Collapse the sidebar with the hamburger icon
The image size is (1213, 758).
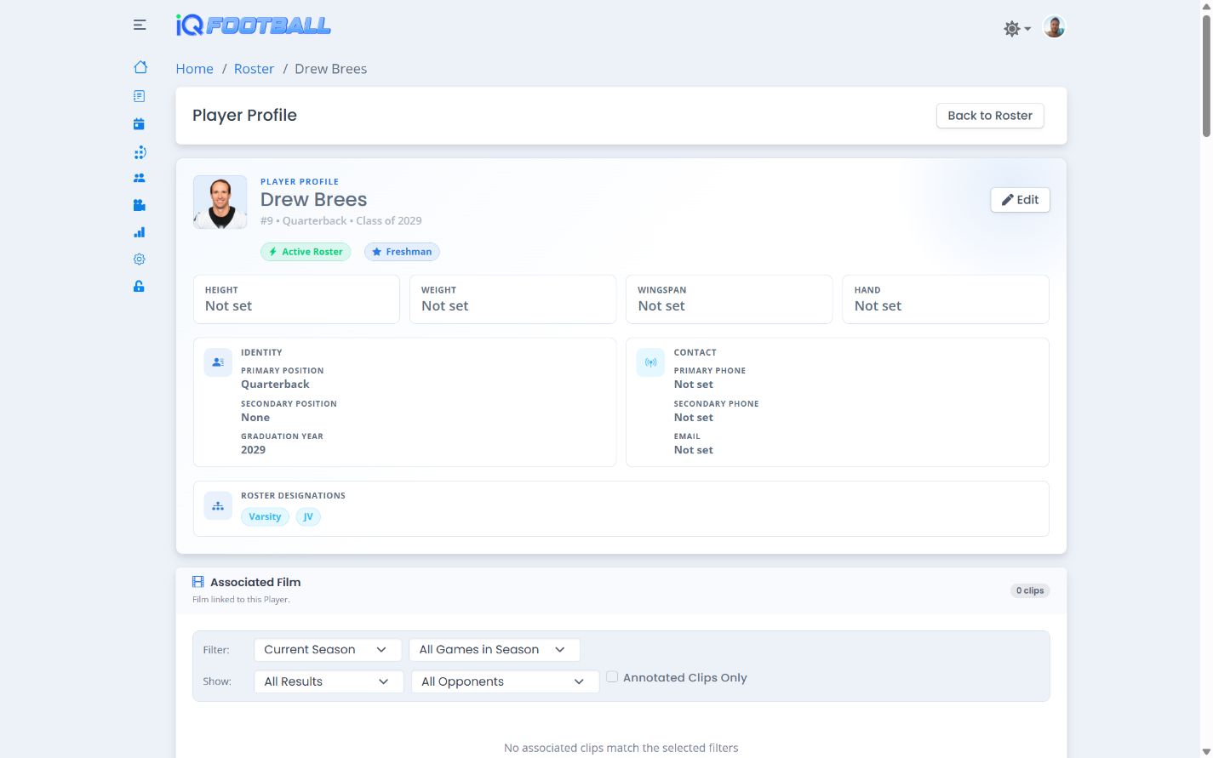[140, 26]
